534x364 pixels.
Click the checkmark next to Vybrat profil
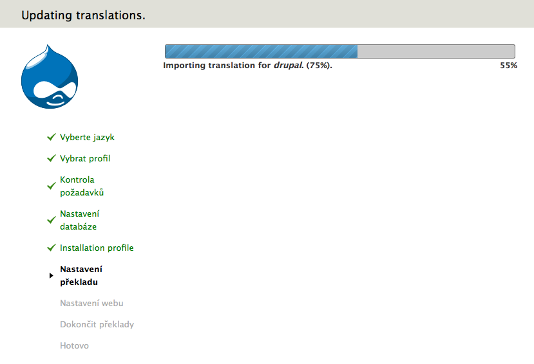(x=52, y=158)
